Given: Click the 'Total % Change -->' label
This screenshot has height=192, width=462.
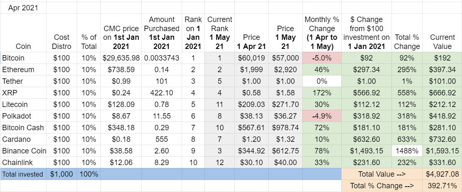Looking at the screenshot, I should (x=382, y=186).
